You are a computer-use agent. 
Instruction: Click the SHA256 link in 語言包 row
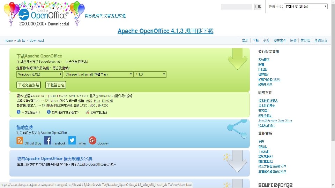click(103, 105)
